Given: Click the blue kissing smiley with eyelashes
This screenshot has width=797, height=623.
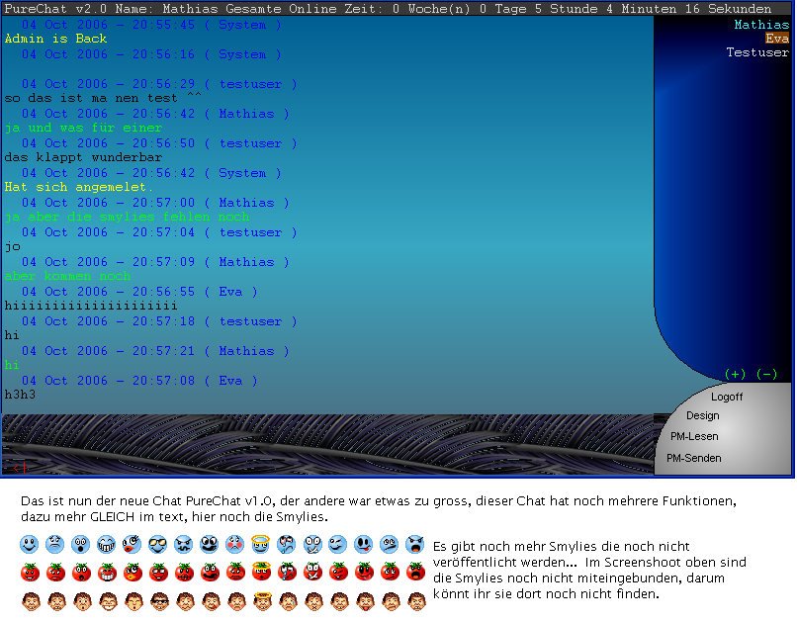Looking at the screenshot, I should tap(133, 544).
